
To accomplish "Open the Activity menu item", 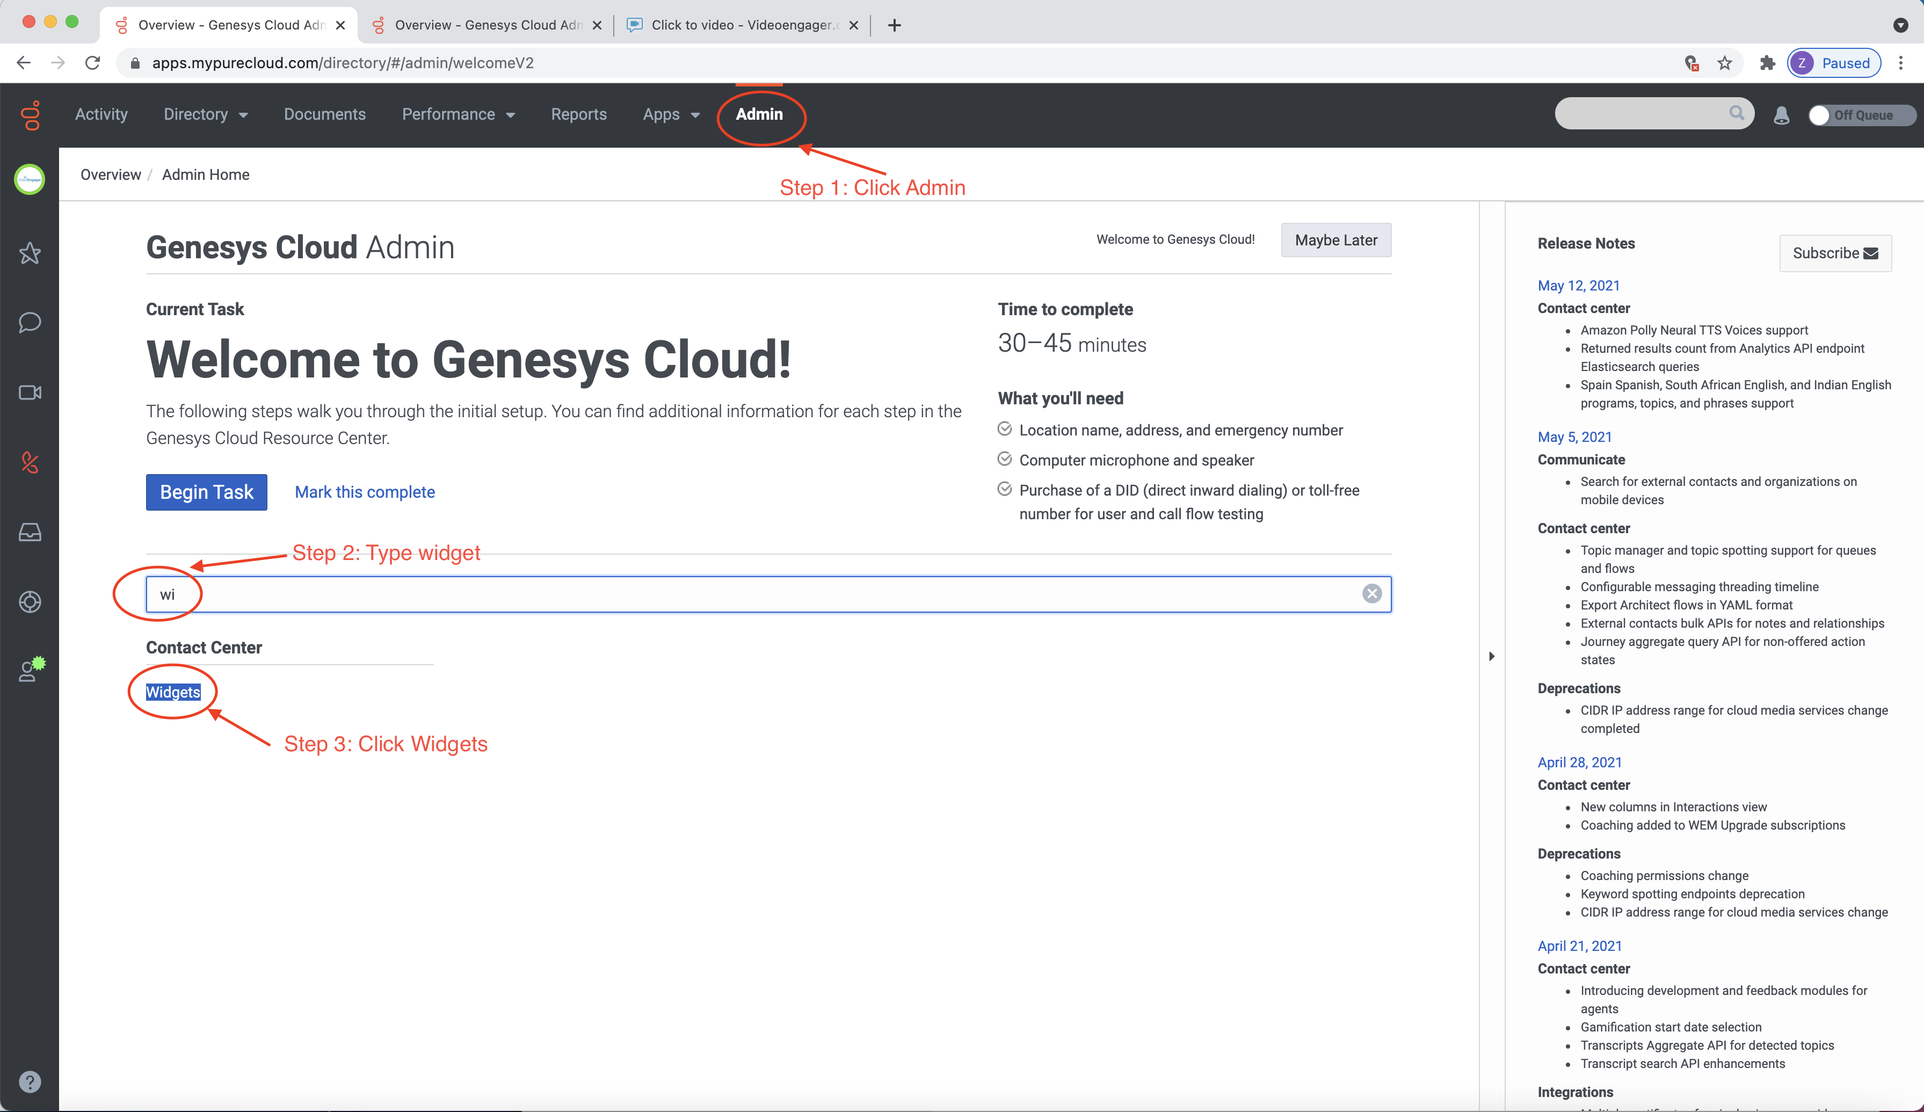I will tap(101, 114).
